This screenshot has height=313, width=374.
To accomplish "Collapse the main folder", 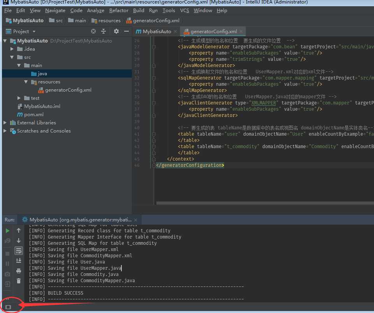I will pyautogui.click(x=19, y=65).
